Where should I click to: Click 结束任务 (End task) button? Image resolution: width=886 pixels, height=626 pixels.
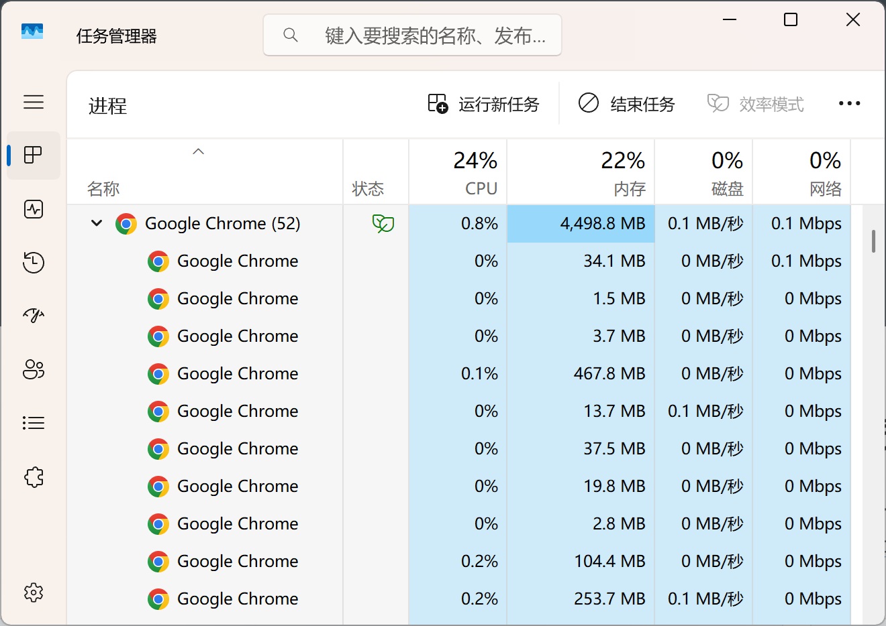tap(626, 104)
